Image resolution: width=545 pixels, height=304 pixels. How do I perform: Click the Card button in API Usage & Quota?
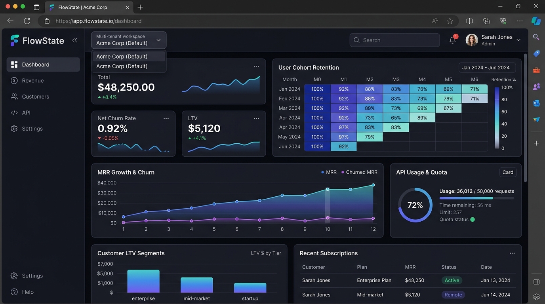pyautogui.click(x=508, y=172)
